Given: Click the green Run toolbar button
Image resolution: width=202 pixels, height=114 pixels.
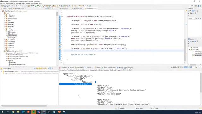Looking at the screenshot, I should [35, 6].
